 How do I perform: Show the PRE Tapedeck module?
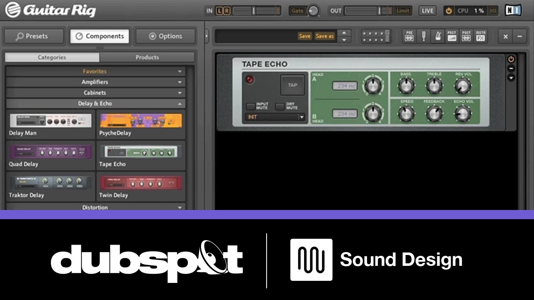pos(409,36)
